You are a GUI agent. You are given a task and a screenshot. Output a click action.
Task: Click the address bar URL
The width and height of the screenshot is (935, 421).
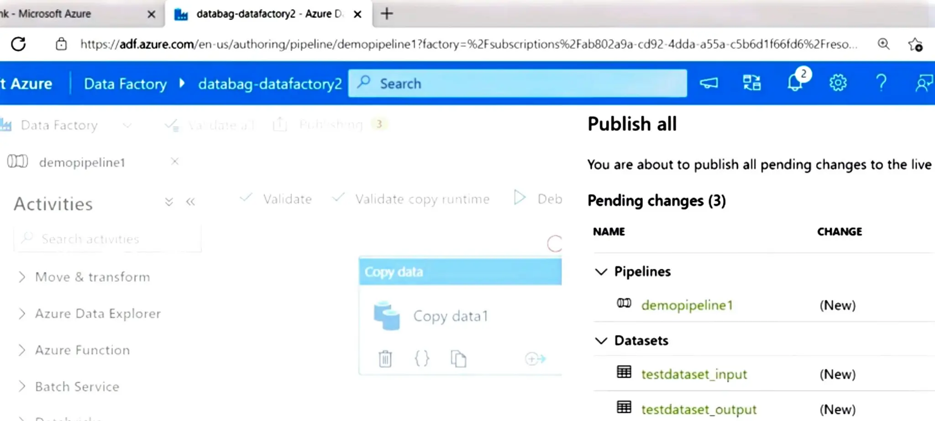point(468,44)
